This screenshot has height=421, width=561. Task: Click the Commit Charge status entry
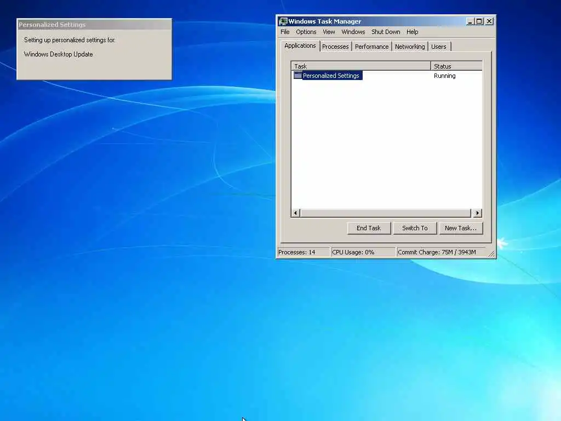(x=441, y=252)
